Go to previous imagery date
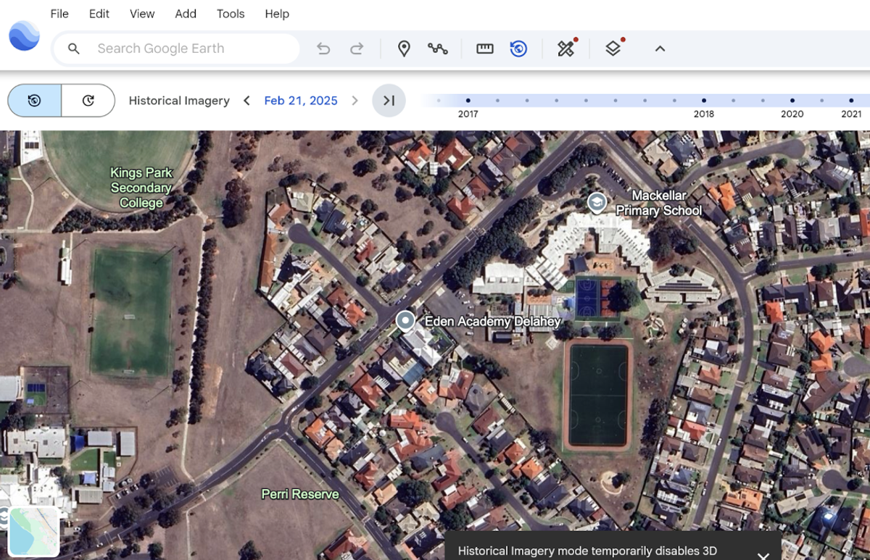This screenshot has width=870, height=560. click(246, 101)
